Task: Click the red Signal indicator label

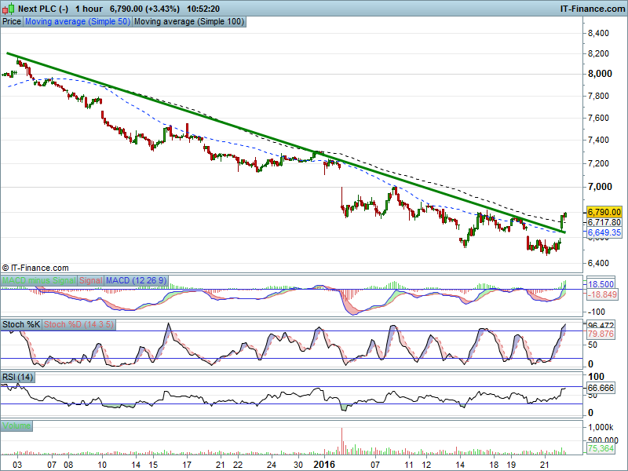Action: [90, 280]
